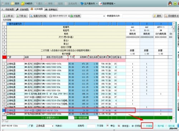179x131 pixels.
Task: Select the highlighted DZ47-60/4P C32A spec cell
Action: click(x=55, y=110)
